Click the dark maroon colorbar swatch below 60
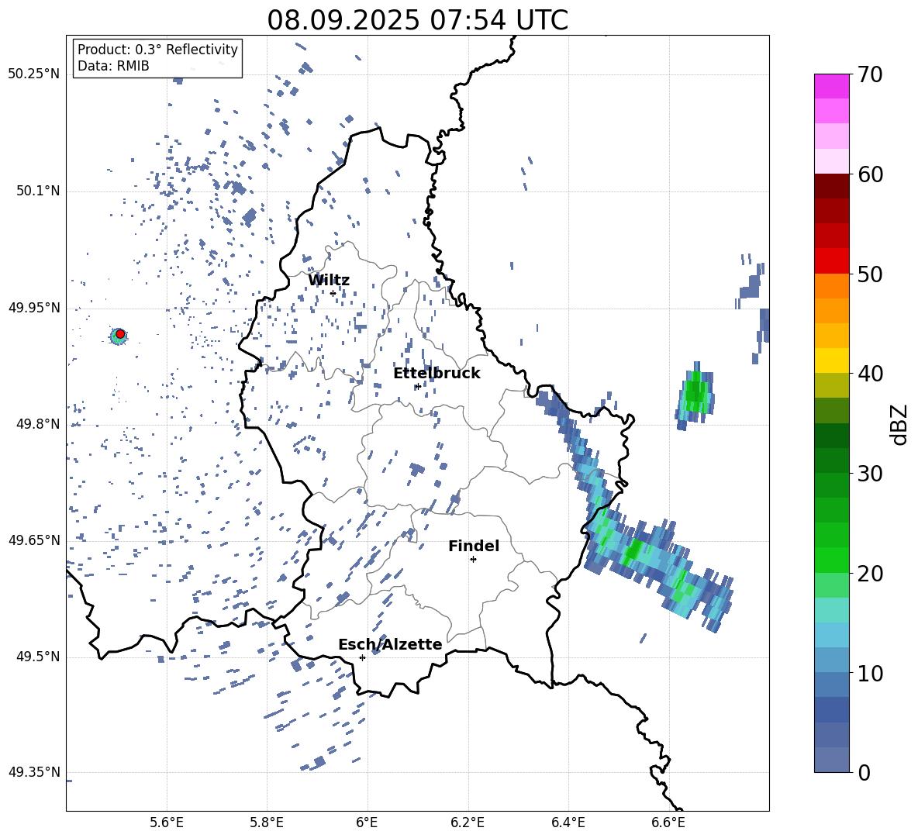This screenshot has height=838, width=918. coord(831,186)
